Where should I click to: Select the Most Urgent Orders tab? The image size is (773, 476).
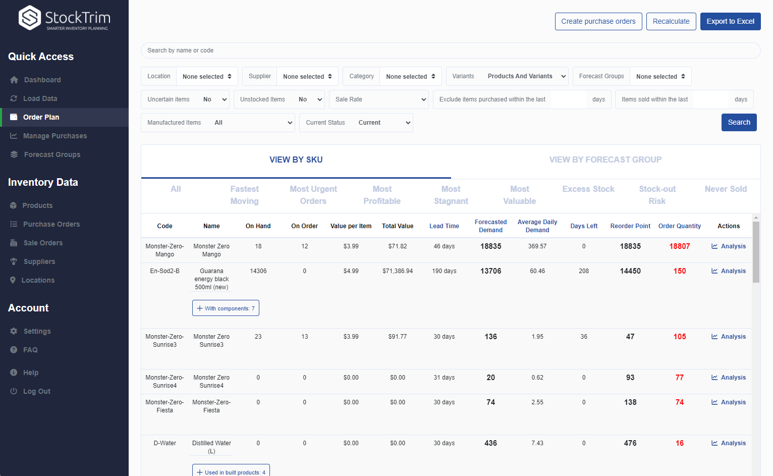coord(313,195)
